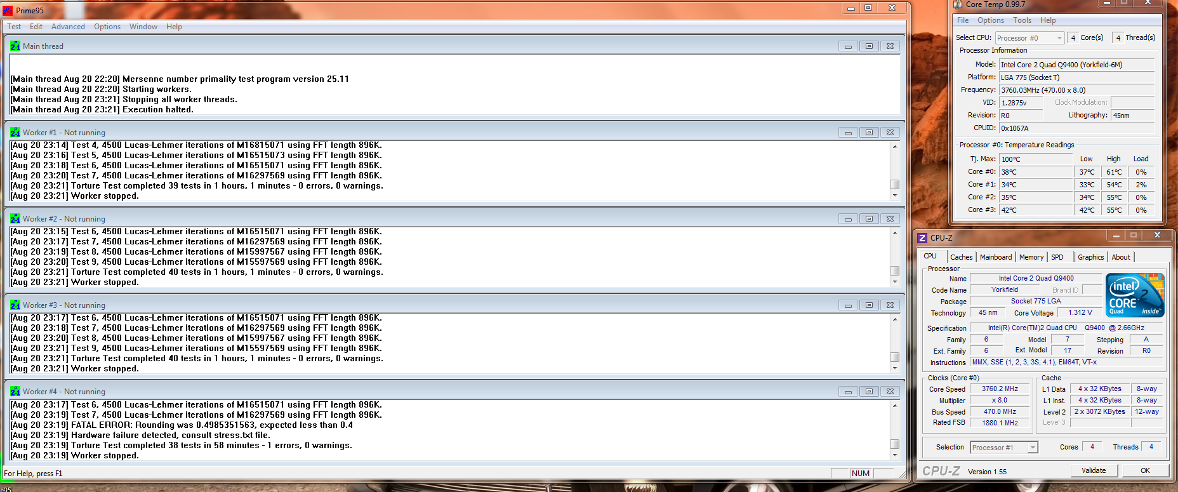The image size is (1178, 492).
Task: Click the Prime95 title bar icon
Action: (8, 10)
